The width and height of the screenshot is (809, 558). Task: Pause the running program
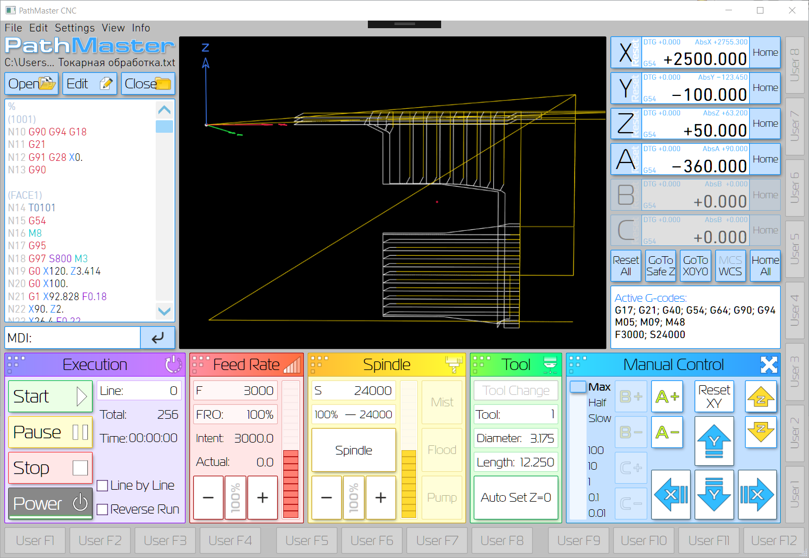coord(50,432)
